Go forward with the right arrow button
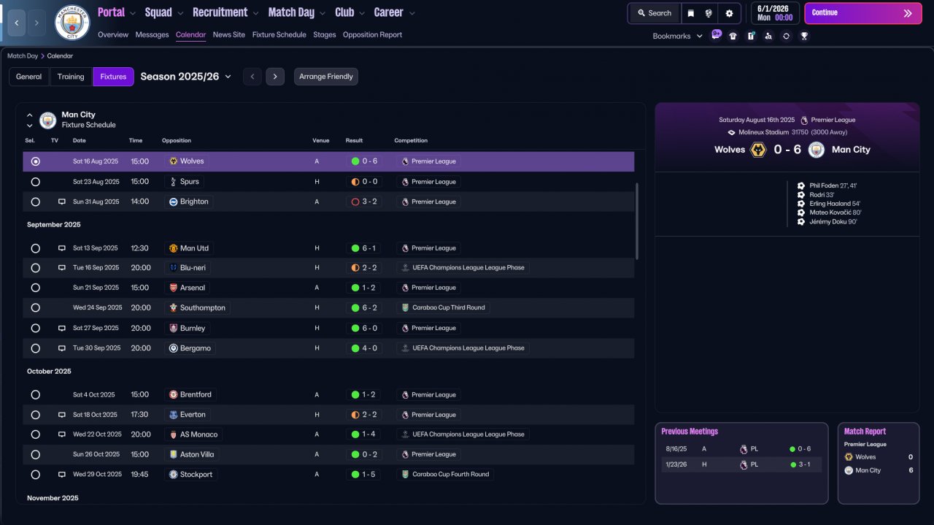 point(37,23)
